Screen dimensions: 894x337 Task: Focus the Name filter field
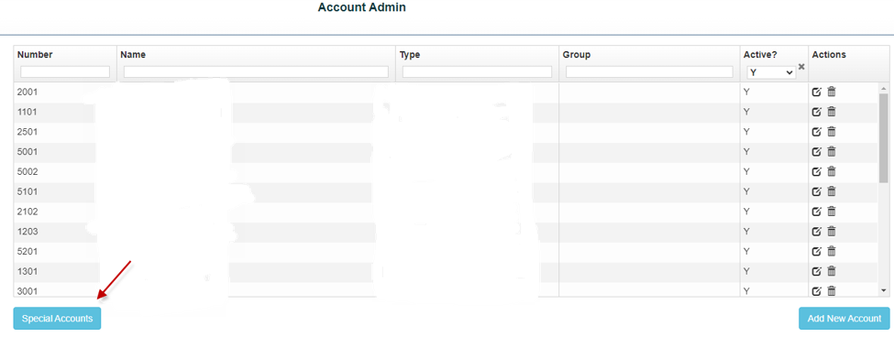256,71
